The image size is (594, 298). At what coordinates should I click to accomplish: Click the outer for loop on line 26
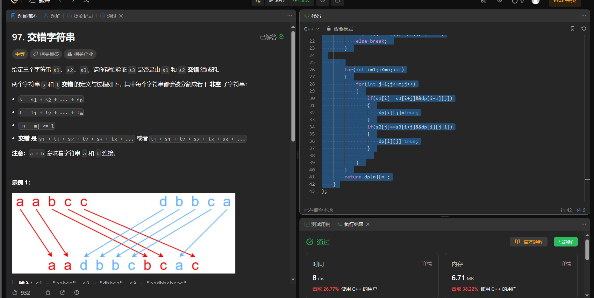[x=374, y=70]
